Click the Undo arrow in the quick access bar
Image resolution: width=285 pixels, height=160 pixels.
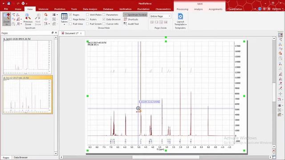(x=14, y=4)
